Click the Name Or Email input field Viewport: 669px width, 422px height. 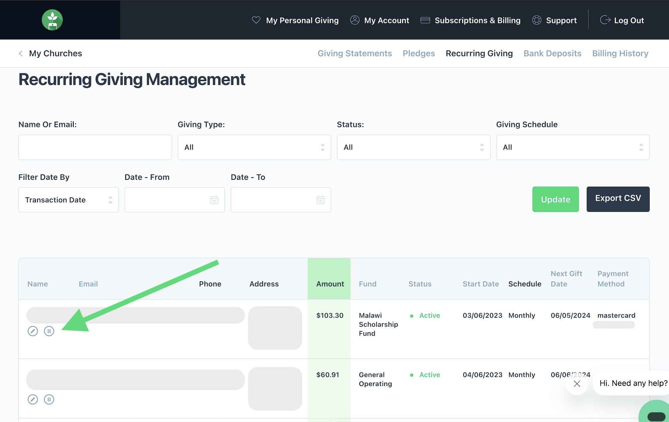point(95,147)
